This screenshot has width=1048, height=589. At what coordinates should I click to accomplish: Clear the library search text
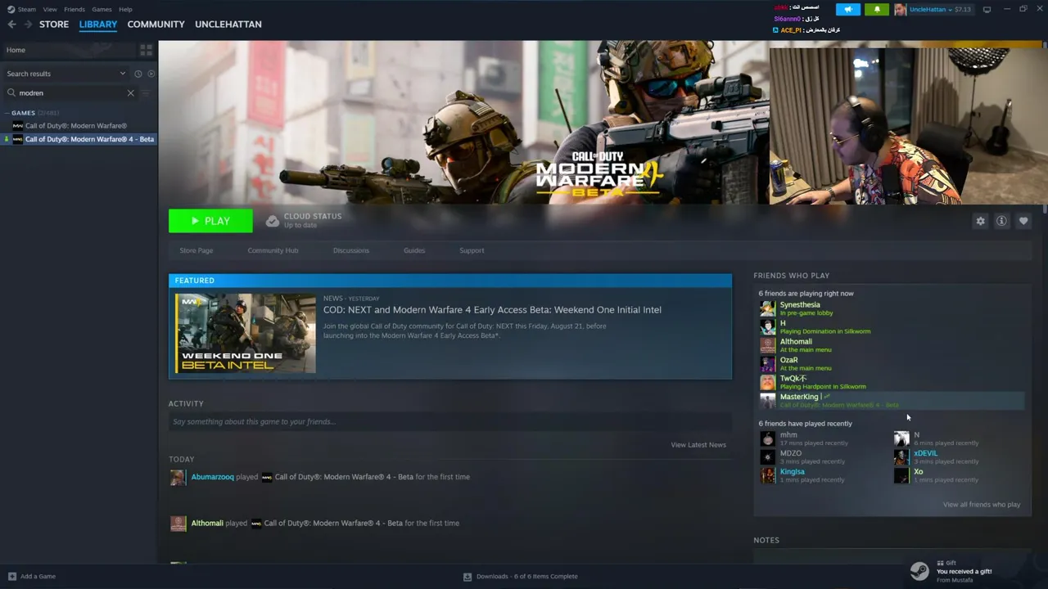(x=130, y=93)
